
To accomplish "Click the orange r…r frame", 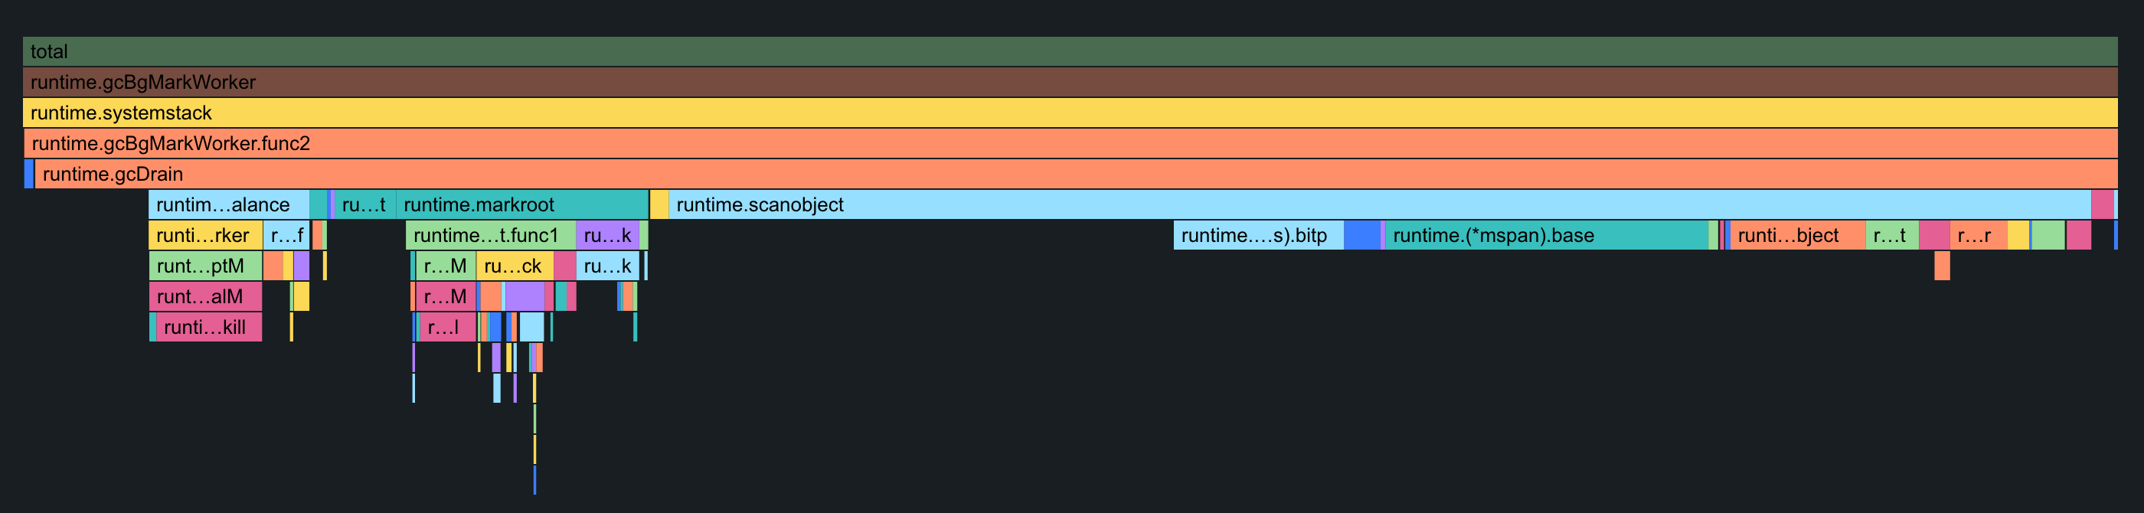I will click(x=1978, y=236).
